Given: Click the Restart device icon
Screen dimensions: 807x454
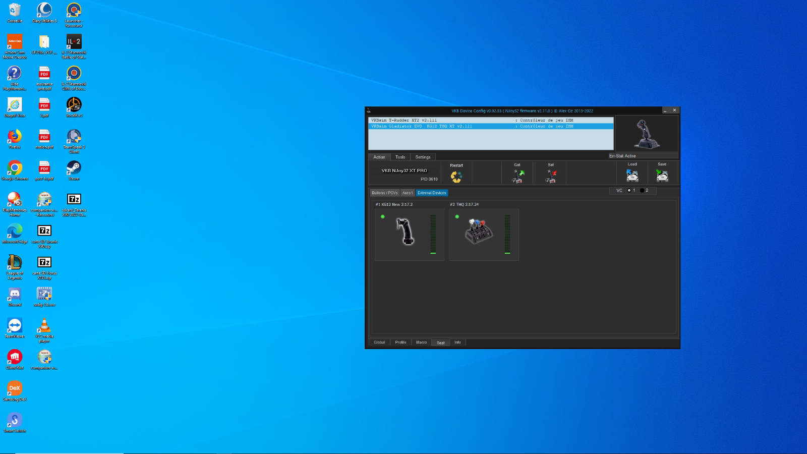Looking at the screenshot, I should [x=456, y=177].
